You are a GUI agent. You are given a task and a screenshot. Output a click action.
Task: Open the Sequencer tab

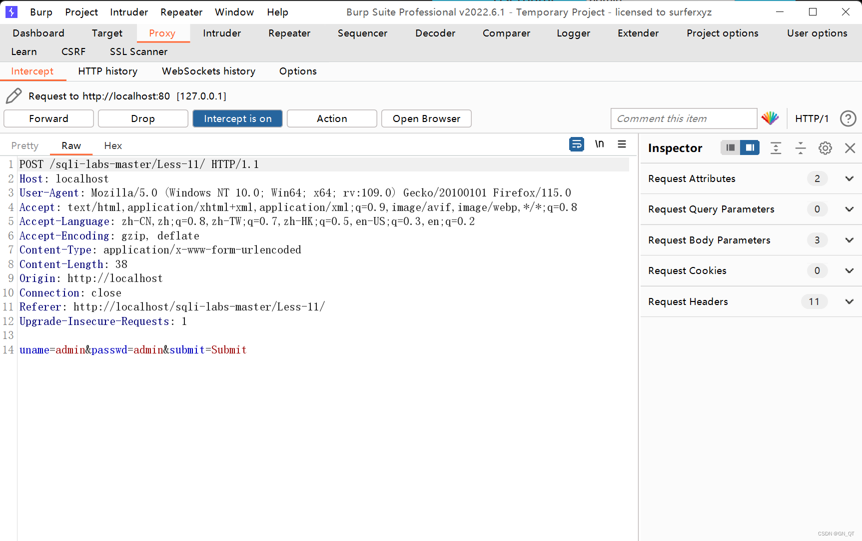point(362,33)
